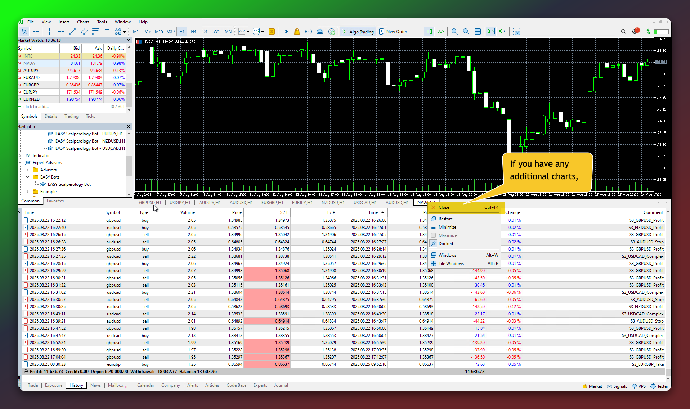Image resolution: width=690 pixels, height=409 pixels.
Task: Choose Close in the chart context menu
Action: [x=444, y=207]
